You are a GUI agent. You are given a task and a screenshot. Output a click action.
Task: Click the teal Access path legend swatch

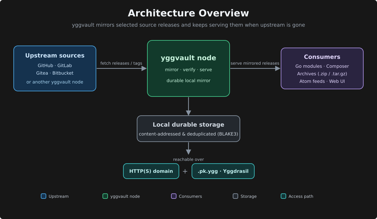click(x=283, y=196)
